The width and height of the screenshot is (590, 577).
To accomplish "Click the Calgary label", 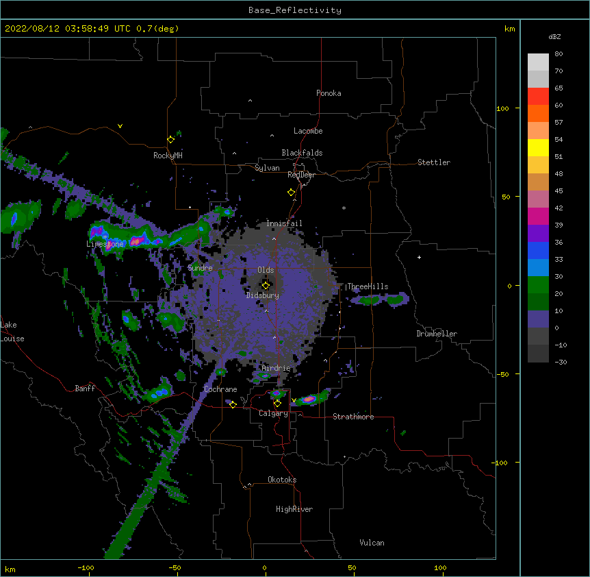I will [x=274, y=413].
